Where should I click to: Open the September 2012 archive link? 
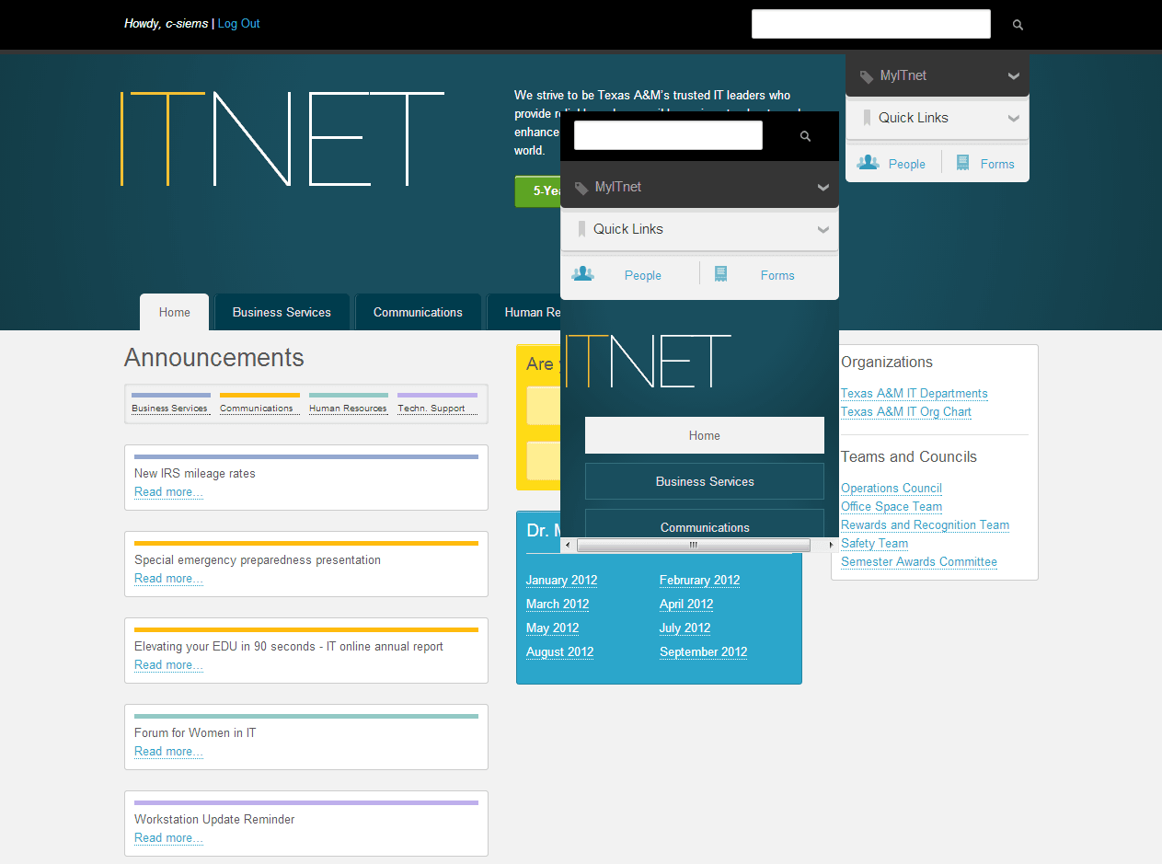(x=703, y=652)
